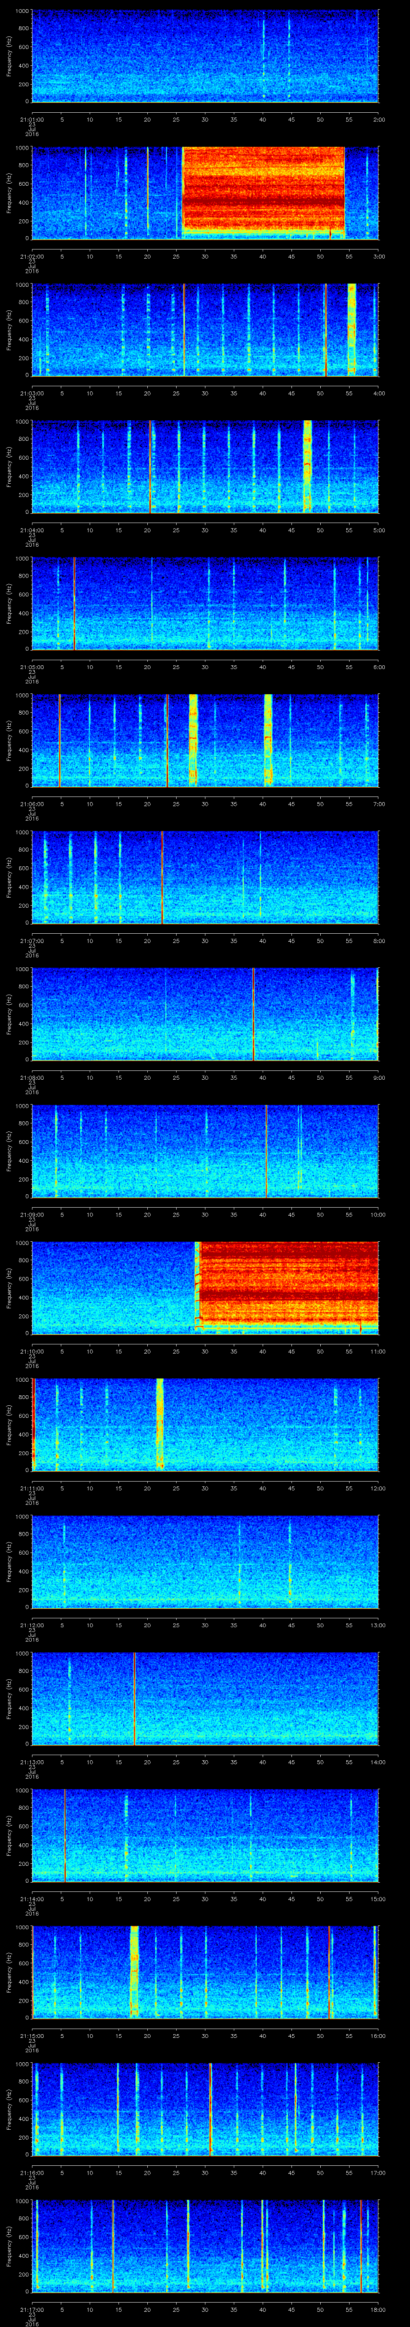Click the 45 second tick under 21:12:00 spectrogram
This screenshot has width=410, height=2327.
(292, 1625)
